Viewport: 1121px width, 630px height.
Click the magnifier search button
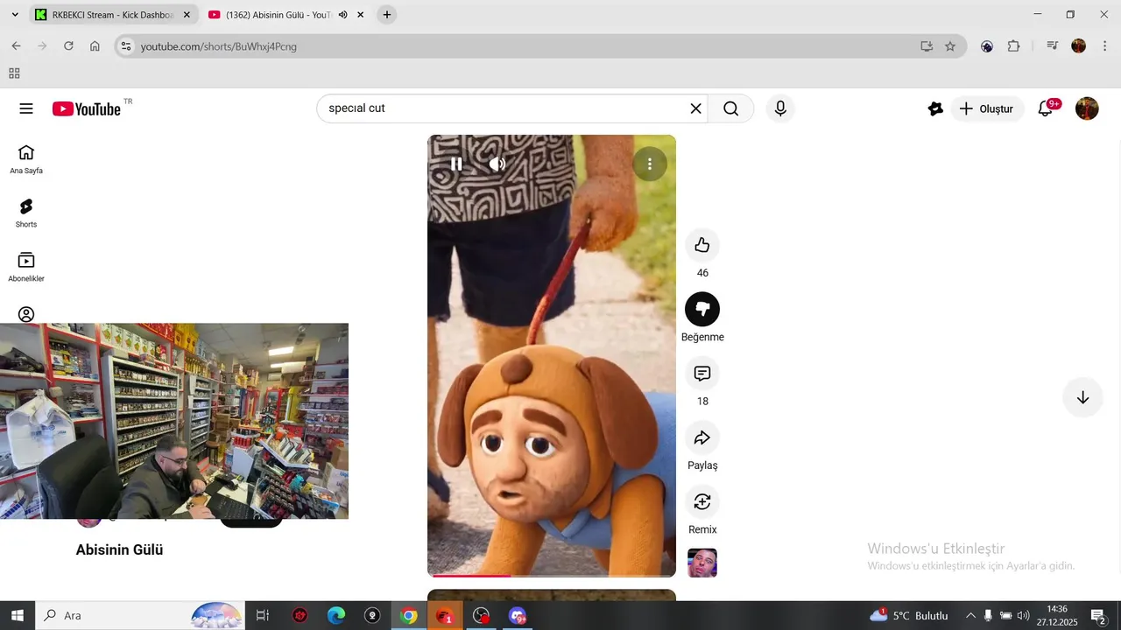731,108
